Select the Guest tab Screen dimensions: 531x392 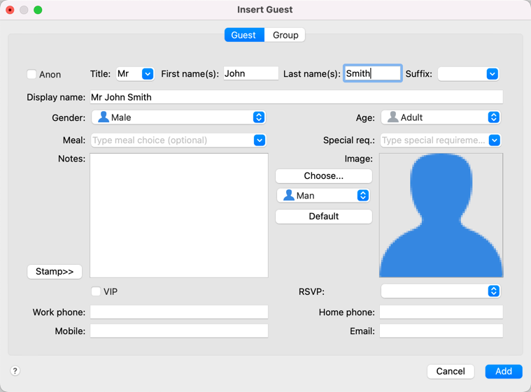[243, 35]
